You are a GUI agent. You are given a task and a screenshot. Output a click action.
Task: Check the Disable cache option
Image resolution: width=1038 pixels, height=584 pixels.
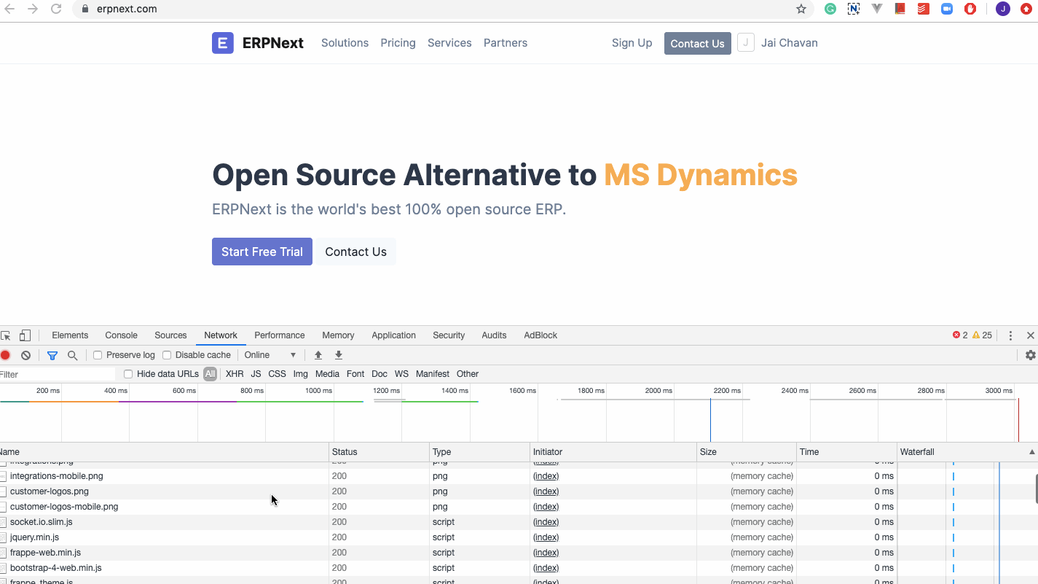[x=167, y=355]
